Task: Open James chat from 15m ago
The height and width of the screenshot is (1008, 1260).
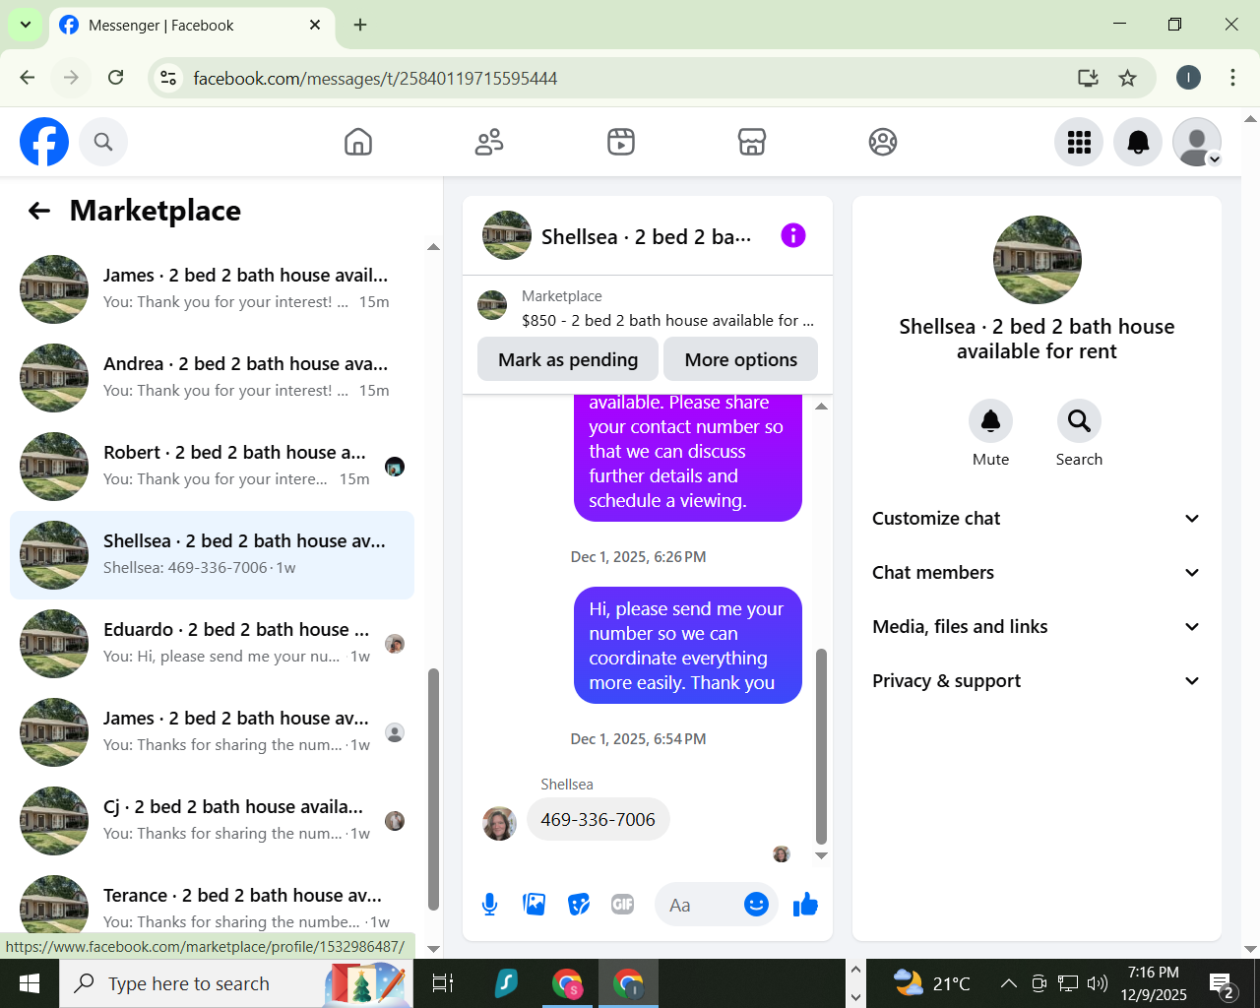Action: (x=212, y=289)
